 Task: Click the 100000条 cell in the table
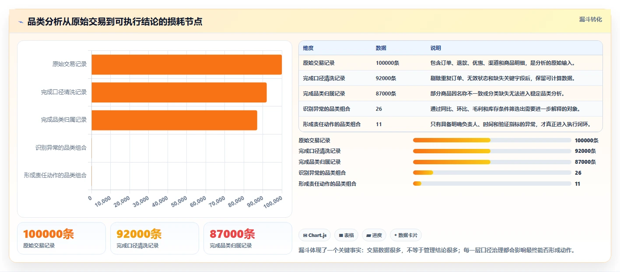387,63
